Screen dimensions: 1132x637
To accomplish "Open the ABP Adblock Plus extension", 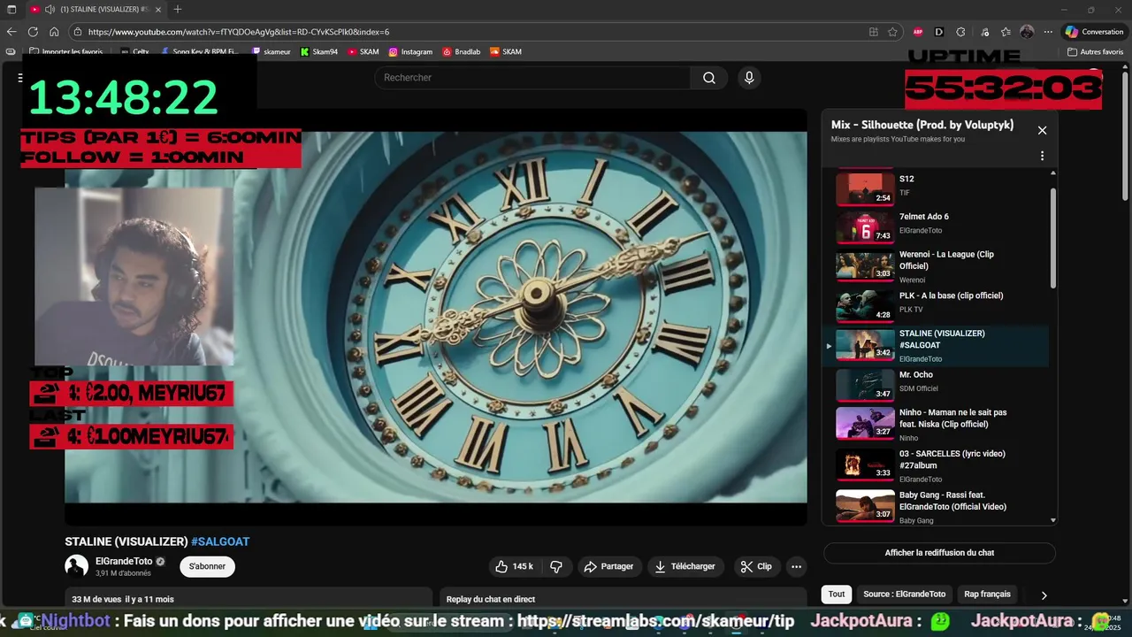I will tap(918, 32).
